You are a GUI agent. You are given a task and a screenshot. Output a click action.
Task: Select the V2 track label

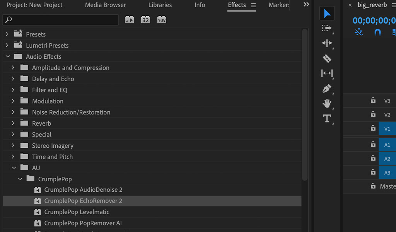point(387,114)
